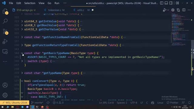Collapse the canConvert function

[x=22, y=81]
